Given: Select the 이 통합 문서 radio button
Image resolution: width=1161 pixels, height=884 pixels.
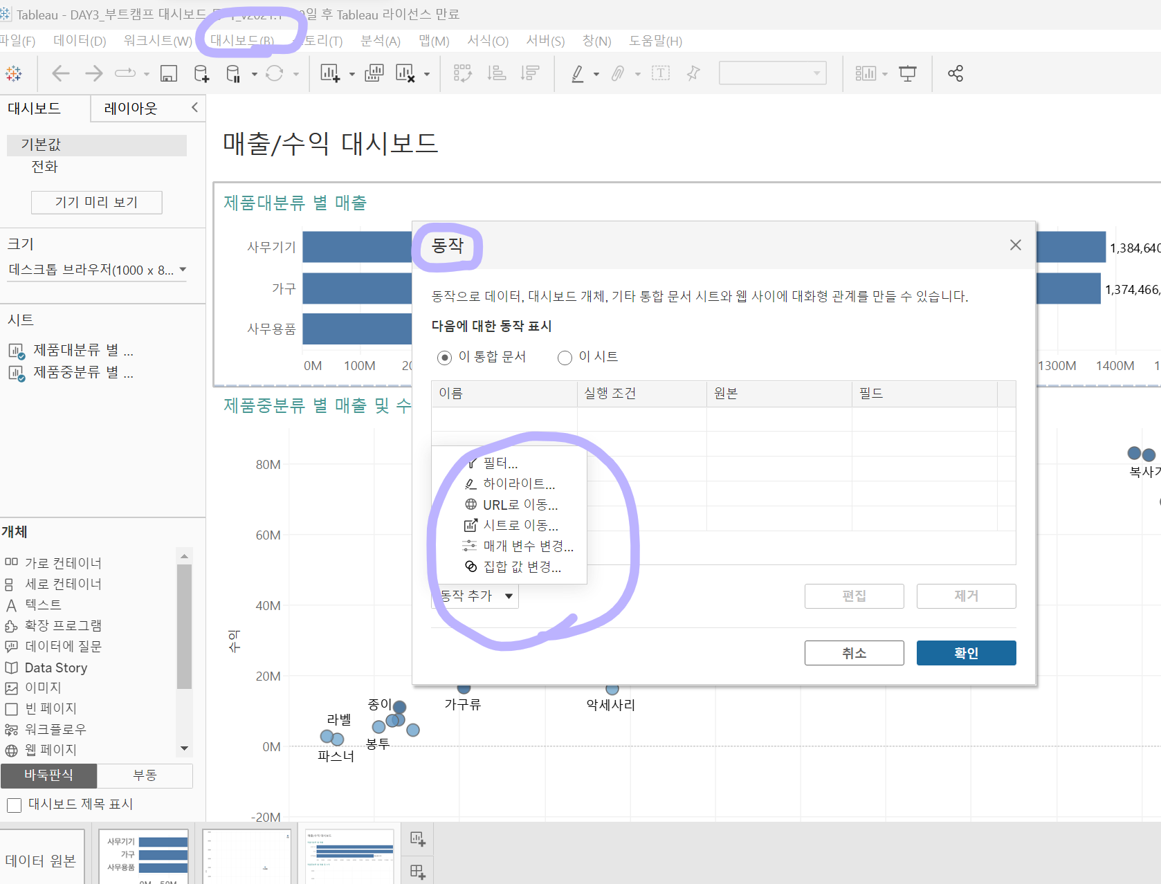Looking at the screenshot, I should point(445,358).
